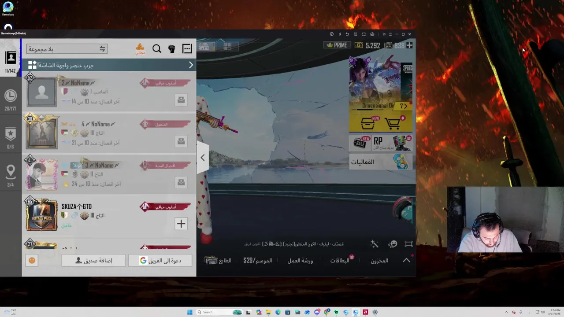Open Gameloop desktop shortcut icon

click(x=8, y=8)
